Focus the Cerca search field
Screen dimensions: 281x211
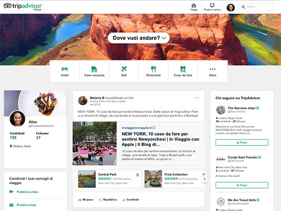point(256,7)
